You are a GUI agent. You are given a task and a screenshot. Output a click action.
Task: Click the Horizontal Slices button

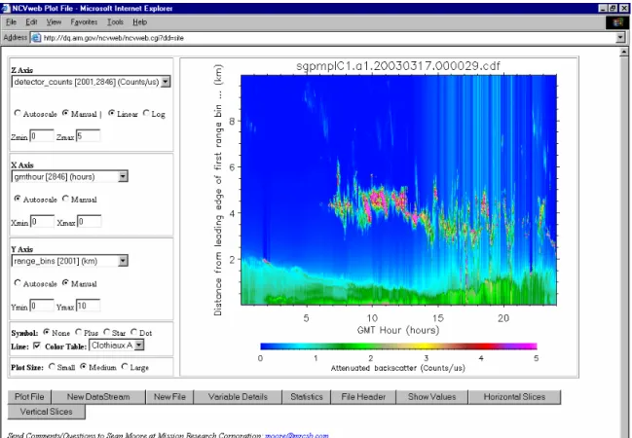(x=514, y=397)
